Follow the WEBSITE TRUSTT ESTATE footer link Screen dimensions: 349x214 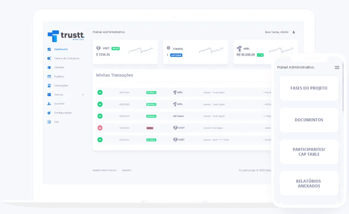coord(105,171)
